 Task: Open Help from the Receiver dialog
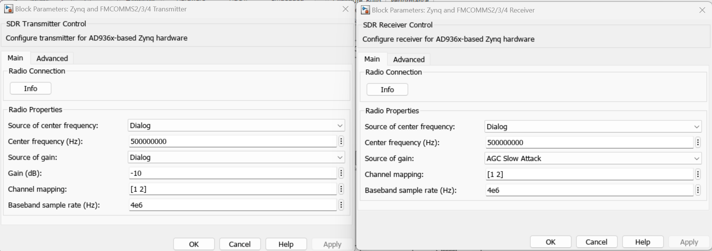pyautogui.click(x=643, y=242)
